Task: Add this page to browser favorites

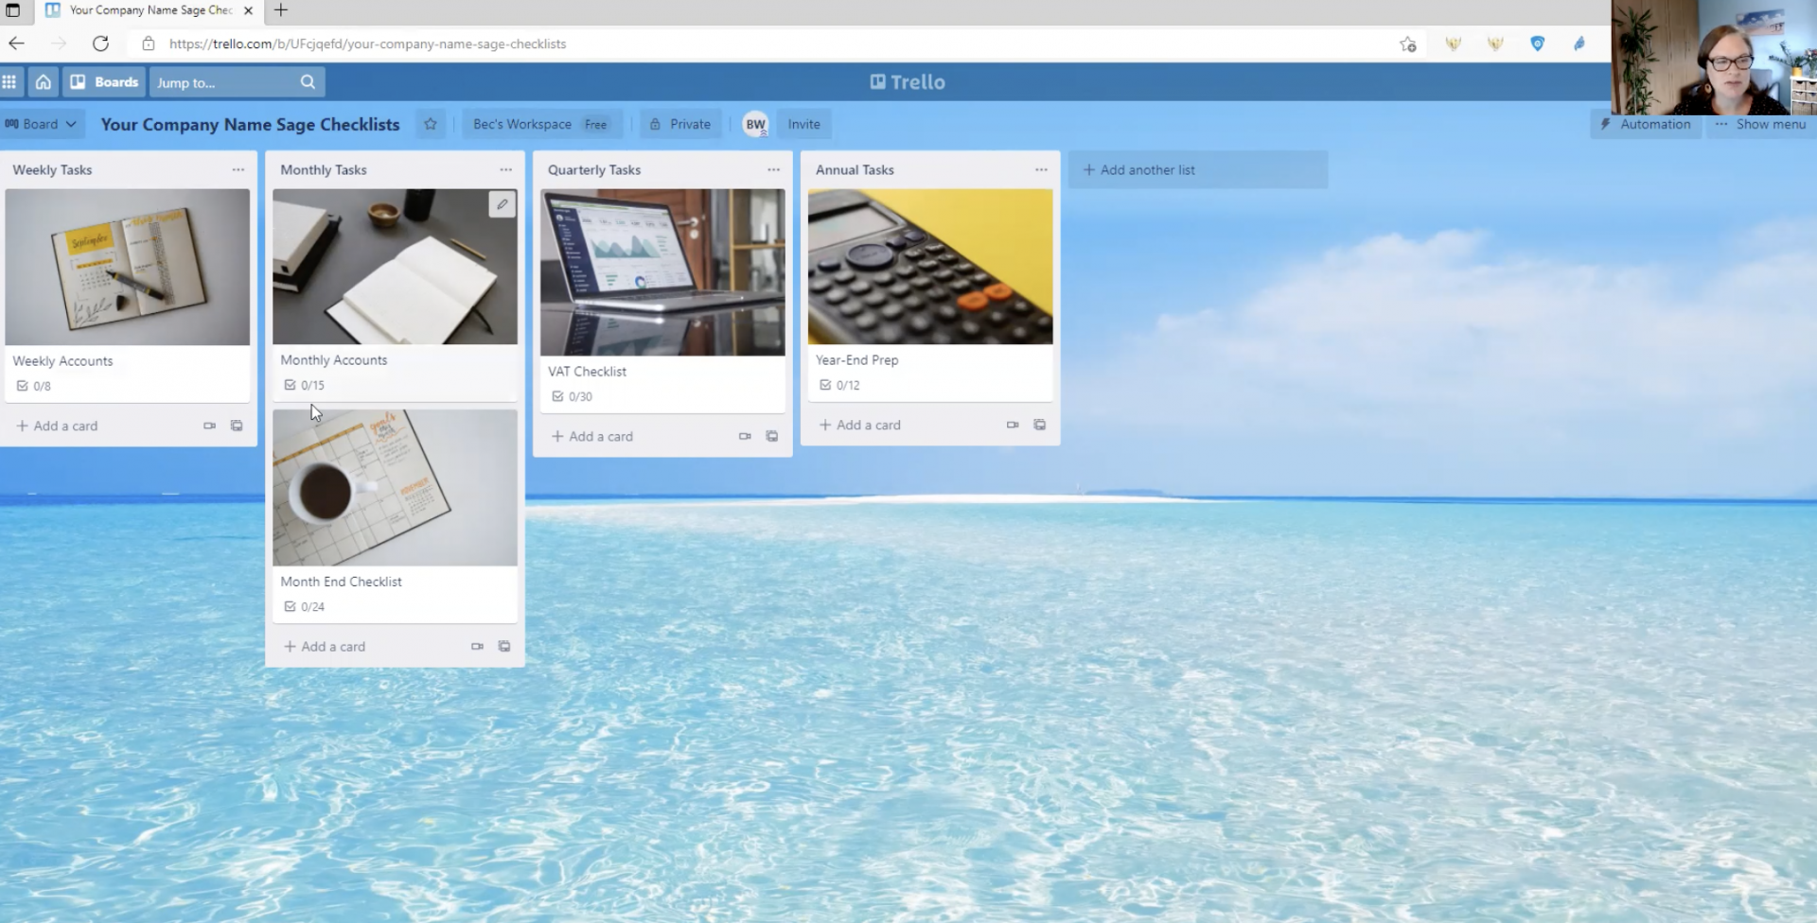Action: (1408, 44)
